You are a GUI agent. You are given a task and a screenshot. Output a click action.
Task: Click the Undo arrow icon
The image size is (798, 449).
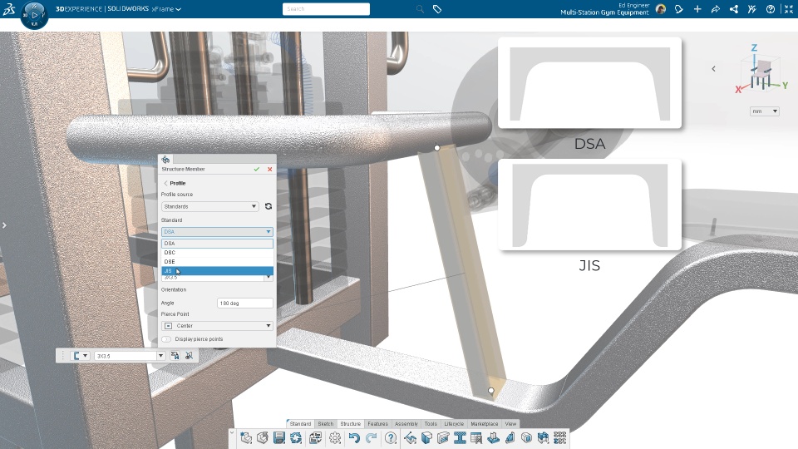(x=354, y=438)
